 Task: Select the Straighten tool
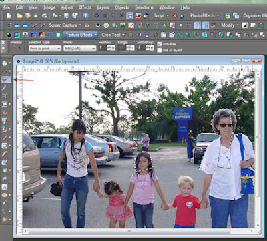[5, 104]
